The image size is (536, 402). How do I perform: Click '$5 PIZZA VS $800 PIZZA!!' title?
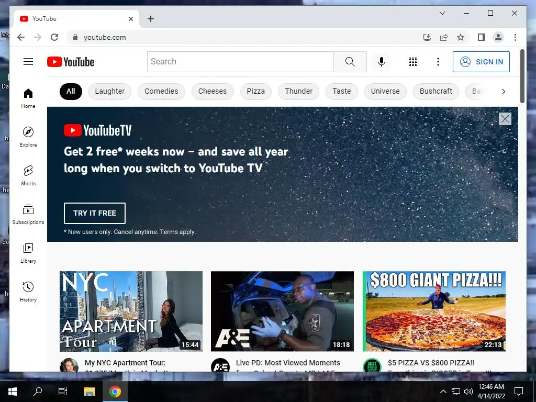pyautogui.click(x=431, y=363)
